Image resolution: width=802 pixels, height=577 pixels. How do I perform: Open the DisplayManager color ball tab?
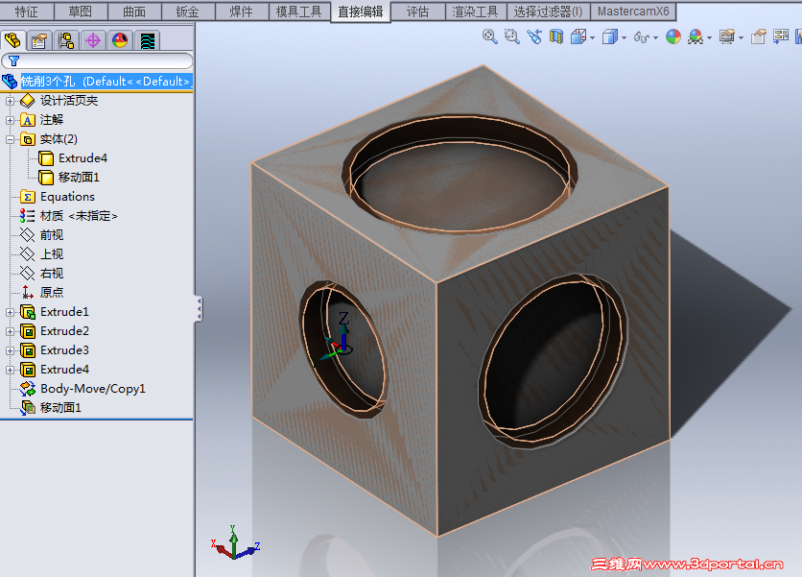tap(120, 40)
